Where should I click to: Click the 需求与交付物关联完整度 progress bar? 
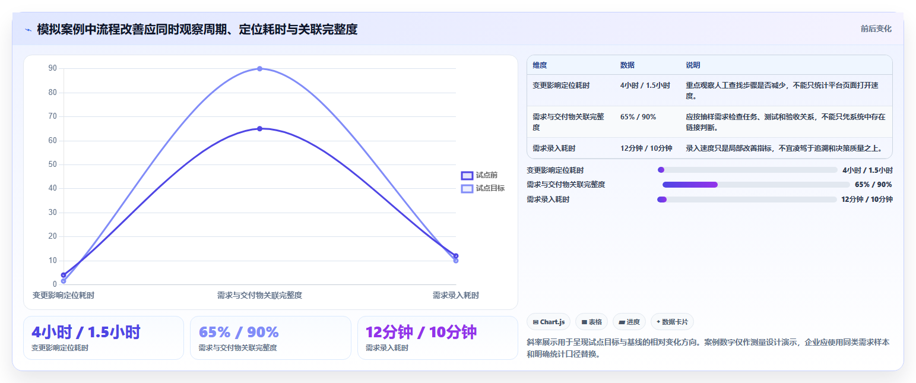756,185
